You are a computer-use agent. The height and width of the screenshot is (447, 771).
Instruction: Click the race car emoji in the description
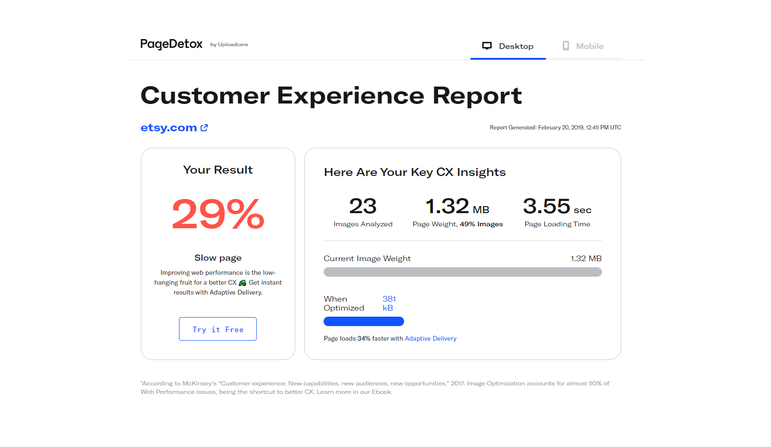[242, 282]
